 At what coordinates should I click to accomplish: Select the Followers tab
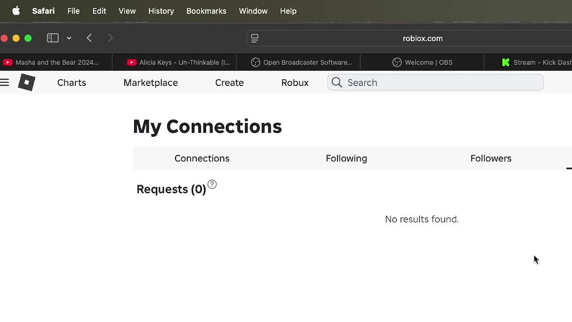click(491, 158)
